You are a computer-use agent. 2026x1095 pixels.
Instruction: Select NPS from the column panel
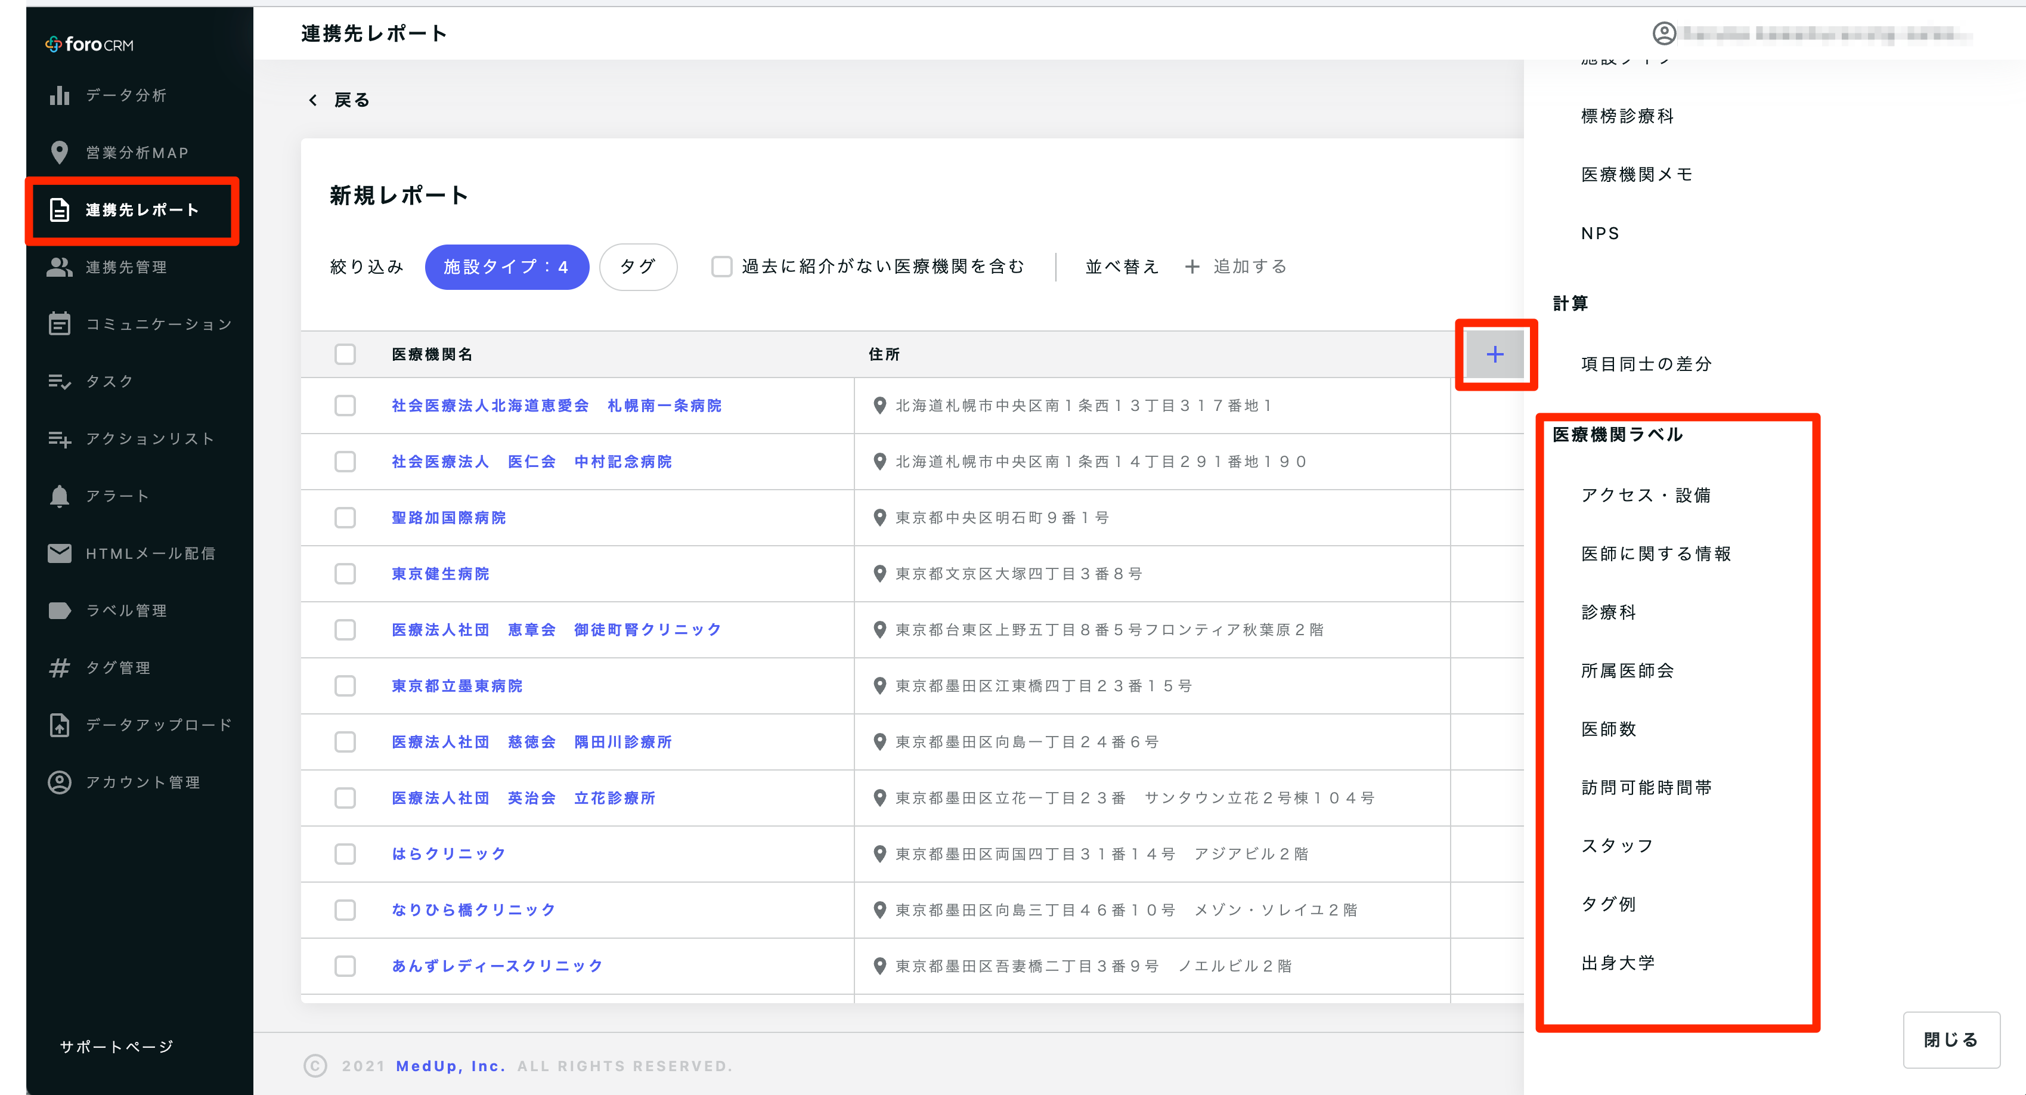pos(1600,234)
